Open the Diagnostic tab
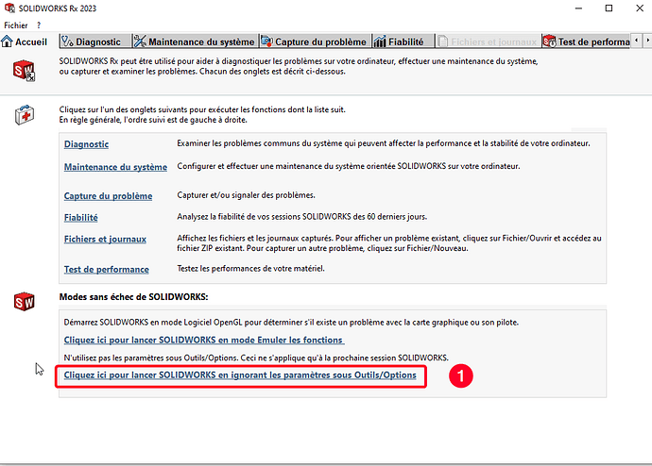The image size is (652, 466). [92, 42]
